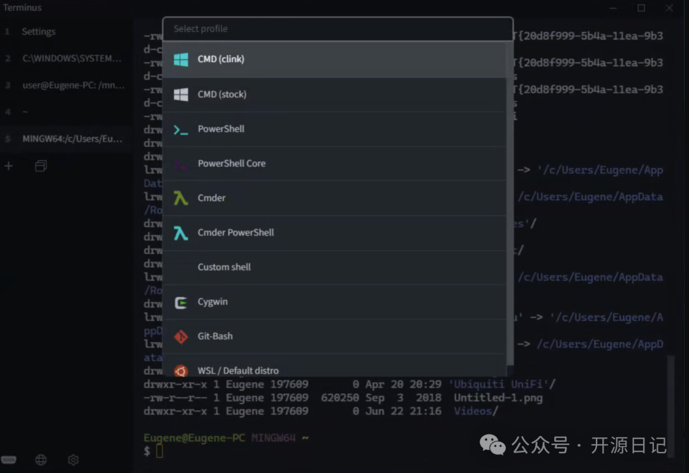Switch to the user@Eugene-PC tab
Viewport: 689px width, 473px height.
[x=66, y=86]
